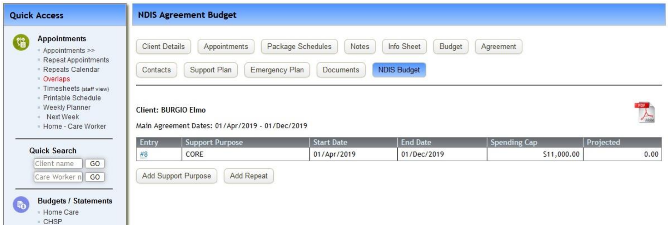This screenshot has width=668, height=230.
Task: Open Home - Care Worker view
Action: (x=74, y=126)
